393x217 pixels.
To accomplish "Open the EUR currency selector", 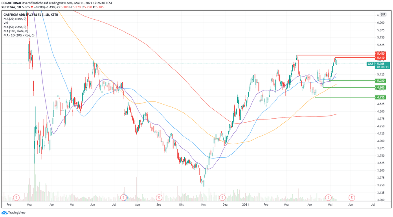I will [383, 15].
